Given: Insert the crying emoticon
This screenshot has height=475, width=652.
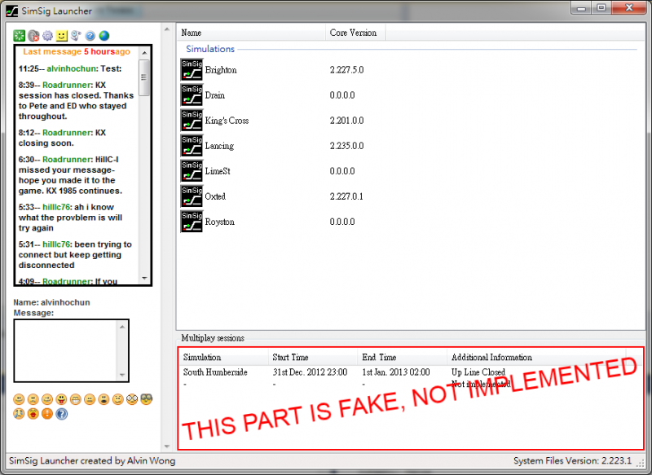Looking at the screenshot, I should pyautogui.click(x=19, y=414).
